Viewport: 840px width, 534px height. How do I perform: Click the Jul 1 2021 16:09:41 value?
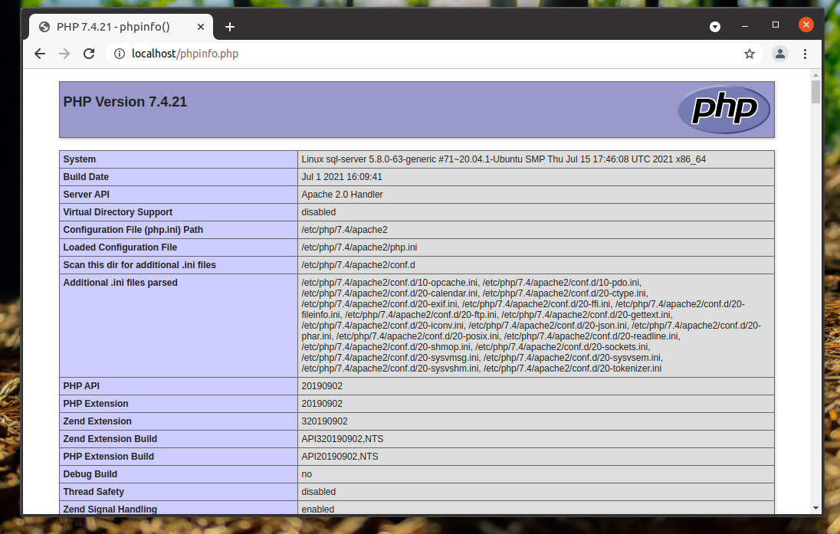(x=341, y=177)
